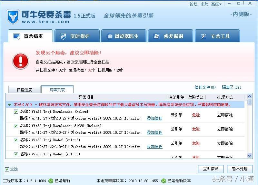Click the 异常项目 column header
Screen dimensions: 258x185
point(86,97)
